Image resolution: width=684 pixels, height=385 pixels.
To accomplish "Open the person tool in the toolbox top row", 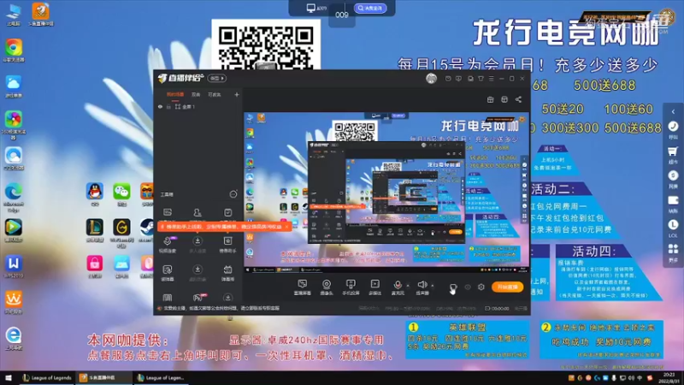I will click(x=198, y=212).
